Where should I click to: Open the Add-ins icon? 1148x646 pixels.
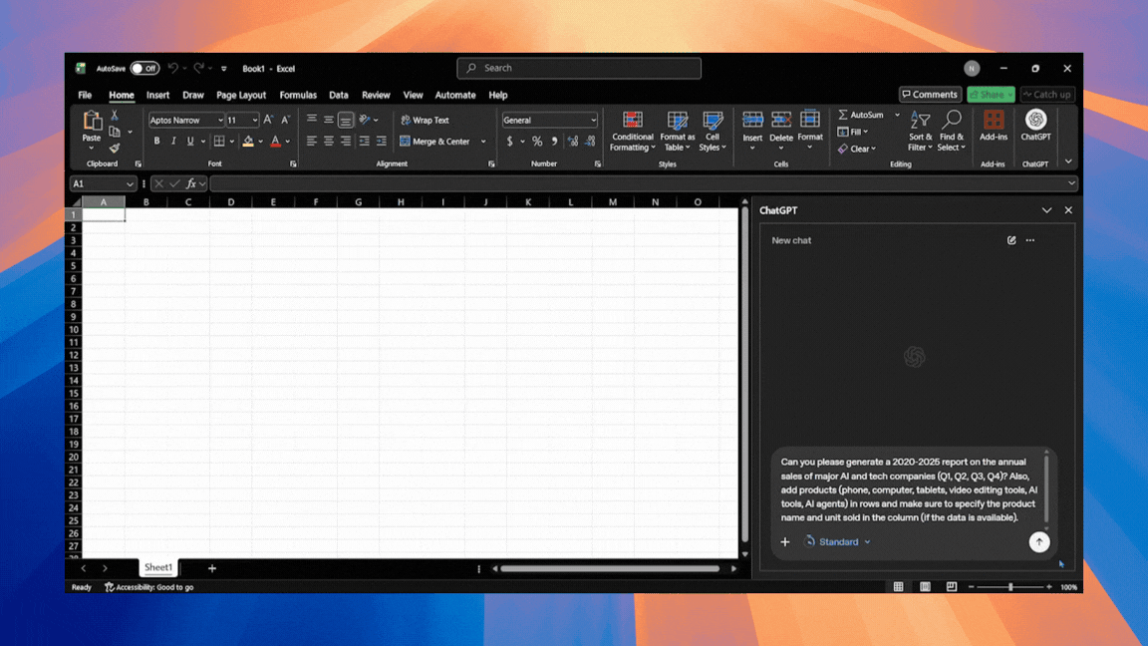993,131
